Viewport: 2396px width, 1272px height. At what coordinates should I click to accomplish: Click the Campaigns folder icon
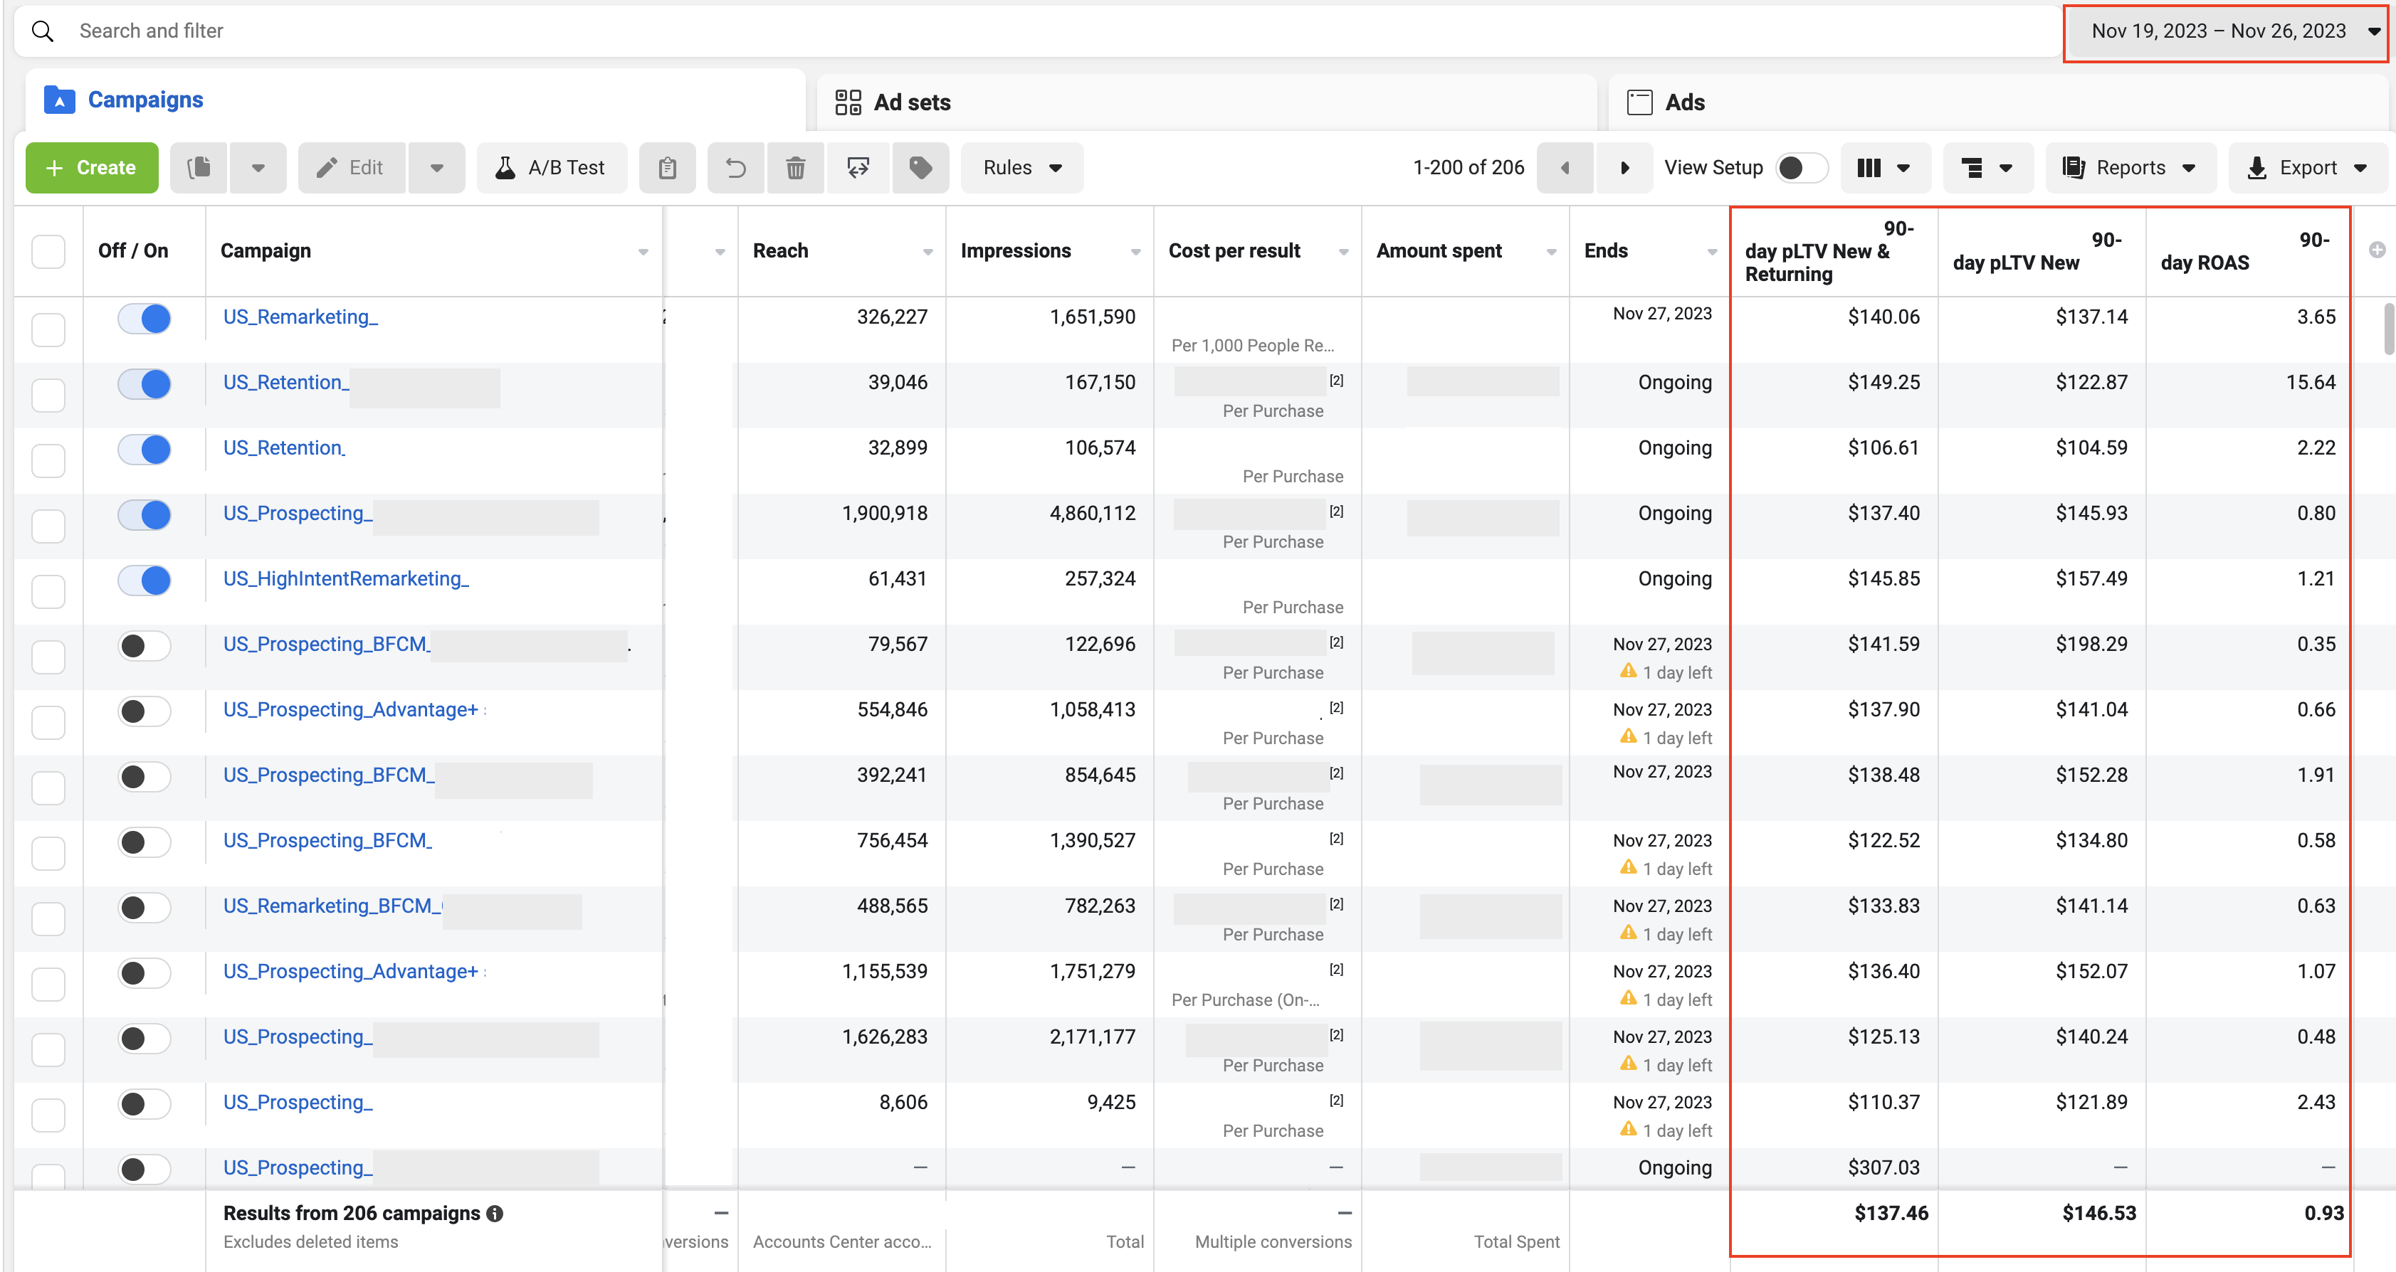[60, 100]
